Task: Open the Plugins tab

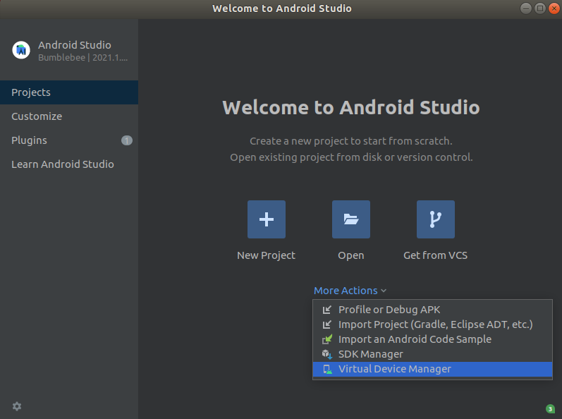Action: pos(69,140)
